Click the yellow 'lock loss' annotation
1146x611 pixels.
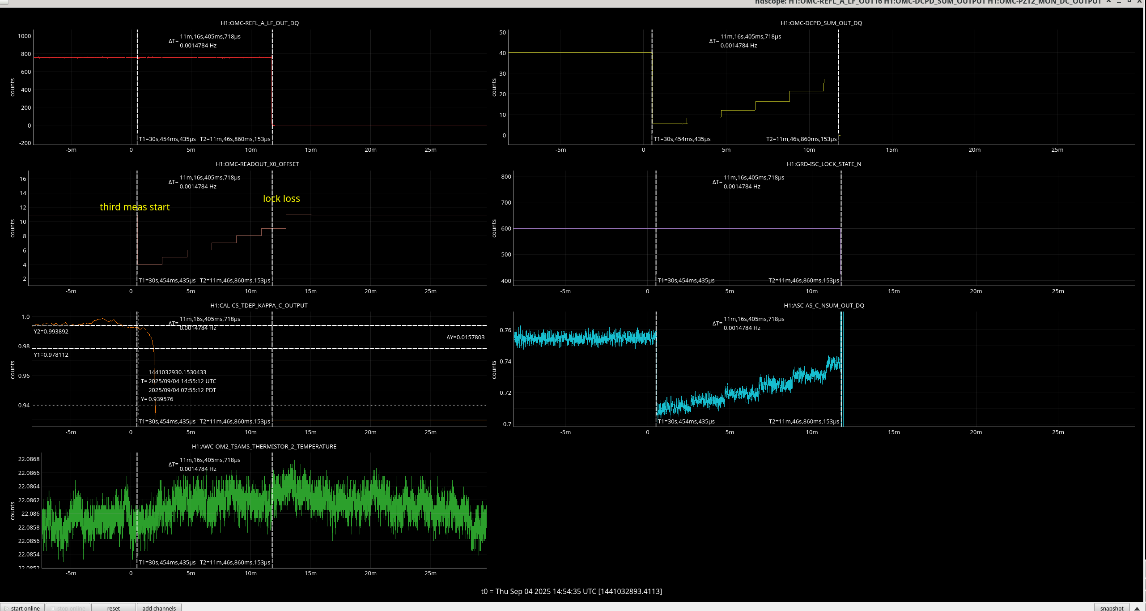point(281,198)
